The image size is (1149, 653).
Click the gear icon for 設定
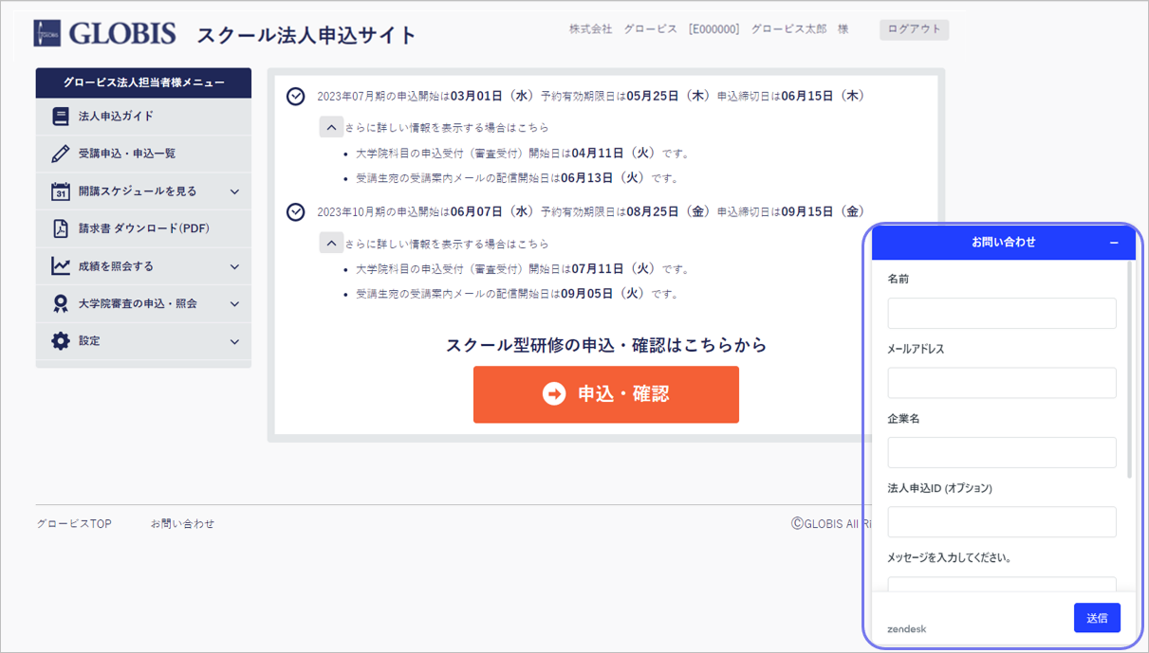[x=61, y=341]
